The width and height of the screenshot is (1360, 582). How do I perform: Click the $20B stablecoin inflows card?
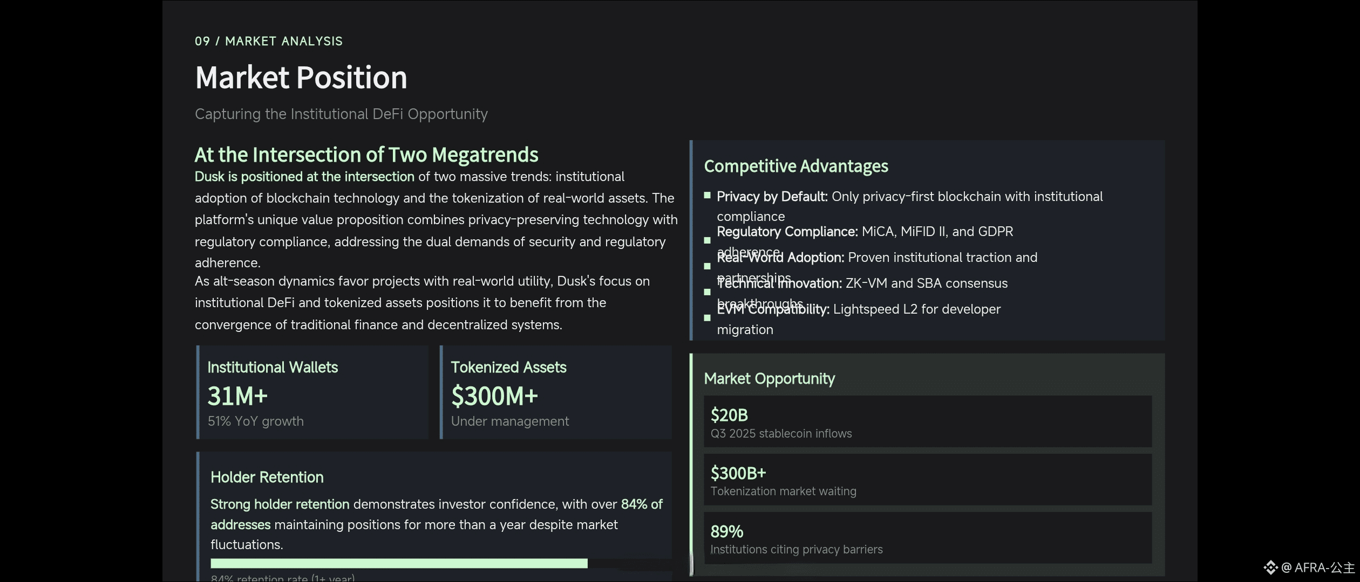(927, 421)
